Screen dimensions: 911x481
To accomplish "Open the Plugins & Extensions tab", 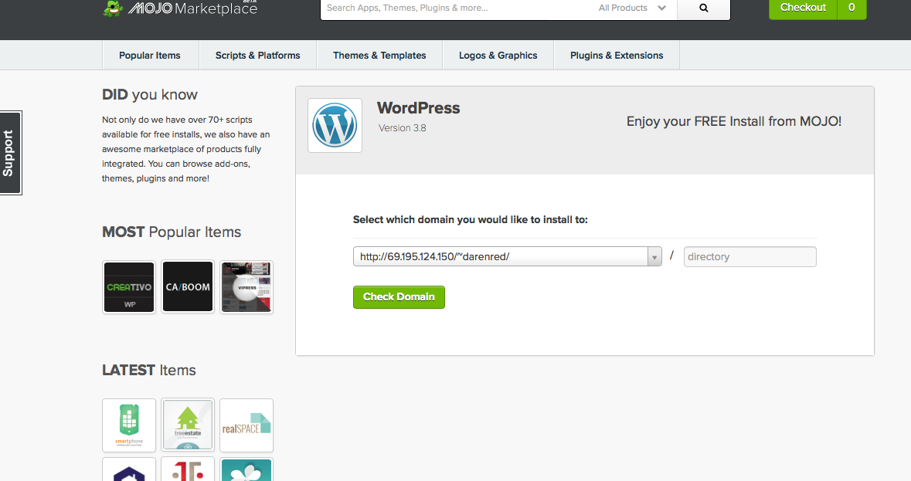I will pyautogui.click(x=617, y=55).
